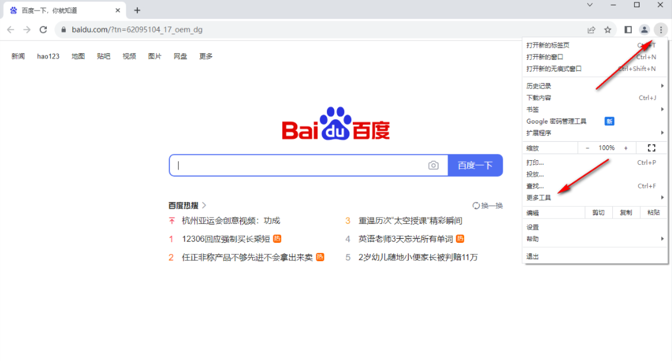Open hao123 link

pyautogui.click(x=48, y=56)
